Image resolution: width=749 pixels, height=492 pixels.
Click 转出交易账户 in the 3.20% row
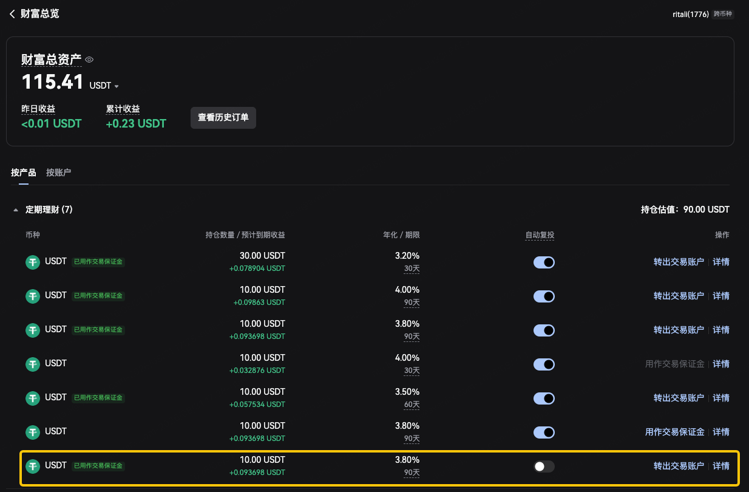(x=679, y=262)
